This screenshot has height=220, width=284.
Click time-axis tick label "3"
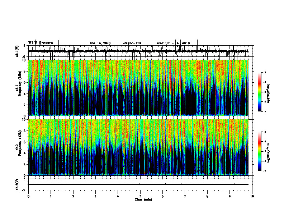(x=95, y=196)
